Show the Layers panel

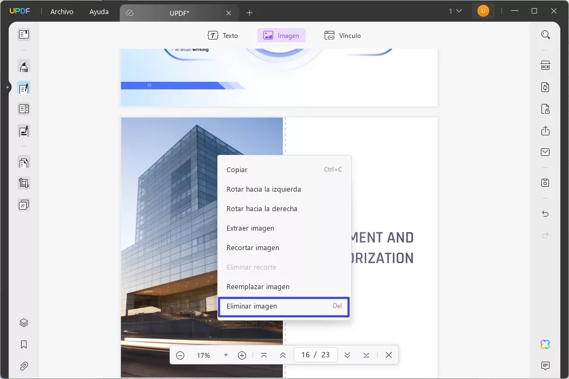click(x=24, y=323)
